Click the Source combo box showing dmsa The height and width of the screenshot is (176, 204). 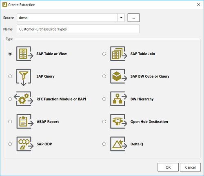tap(71, 18)
